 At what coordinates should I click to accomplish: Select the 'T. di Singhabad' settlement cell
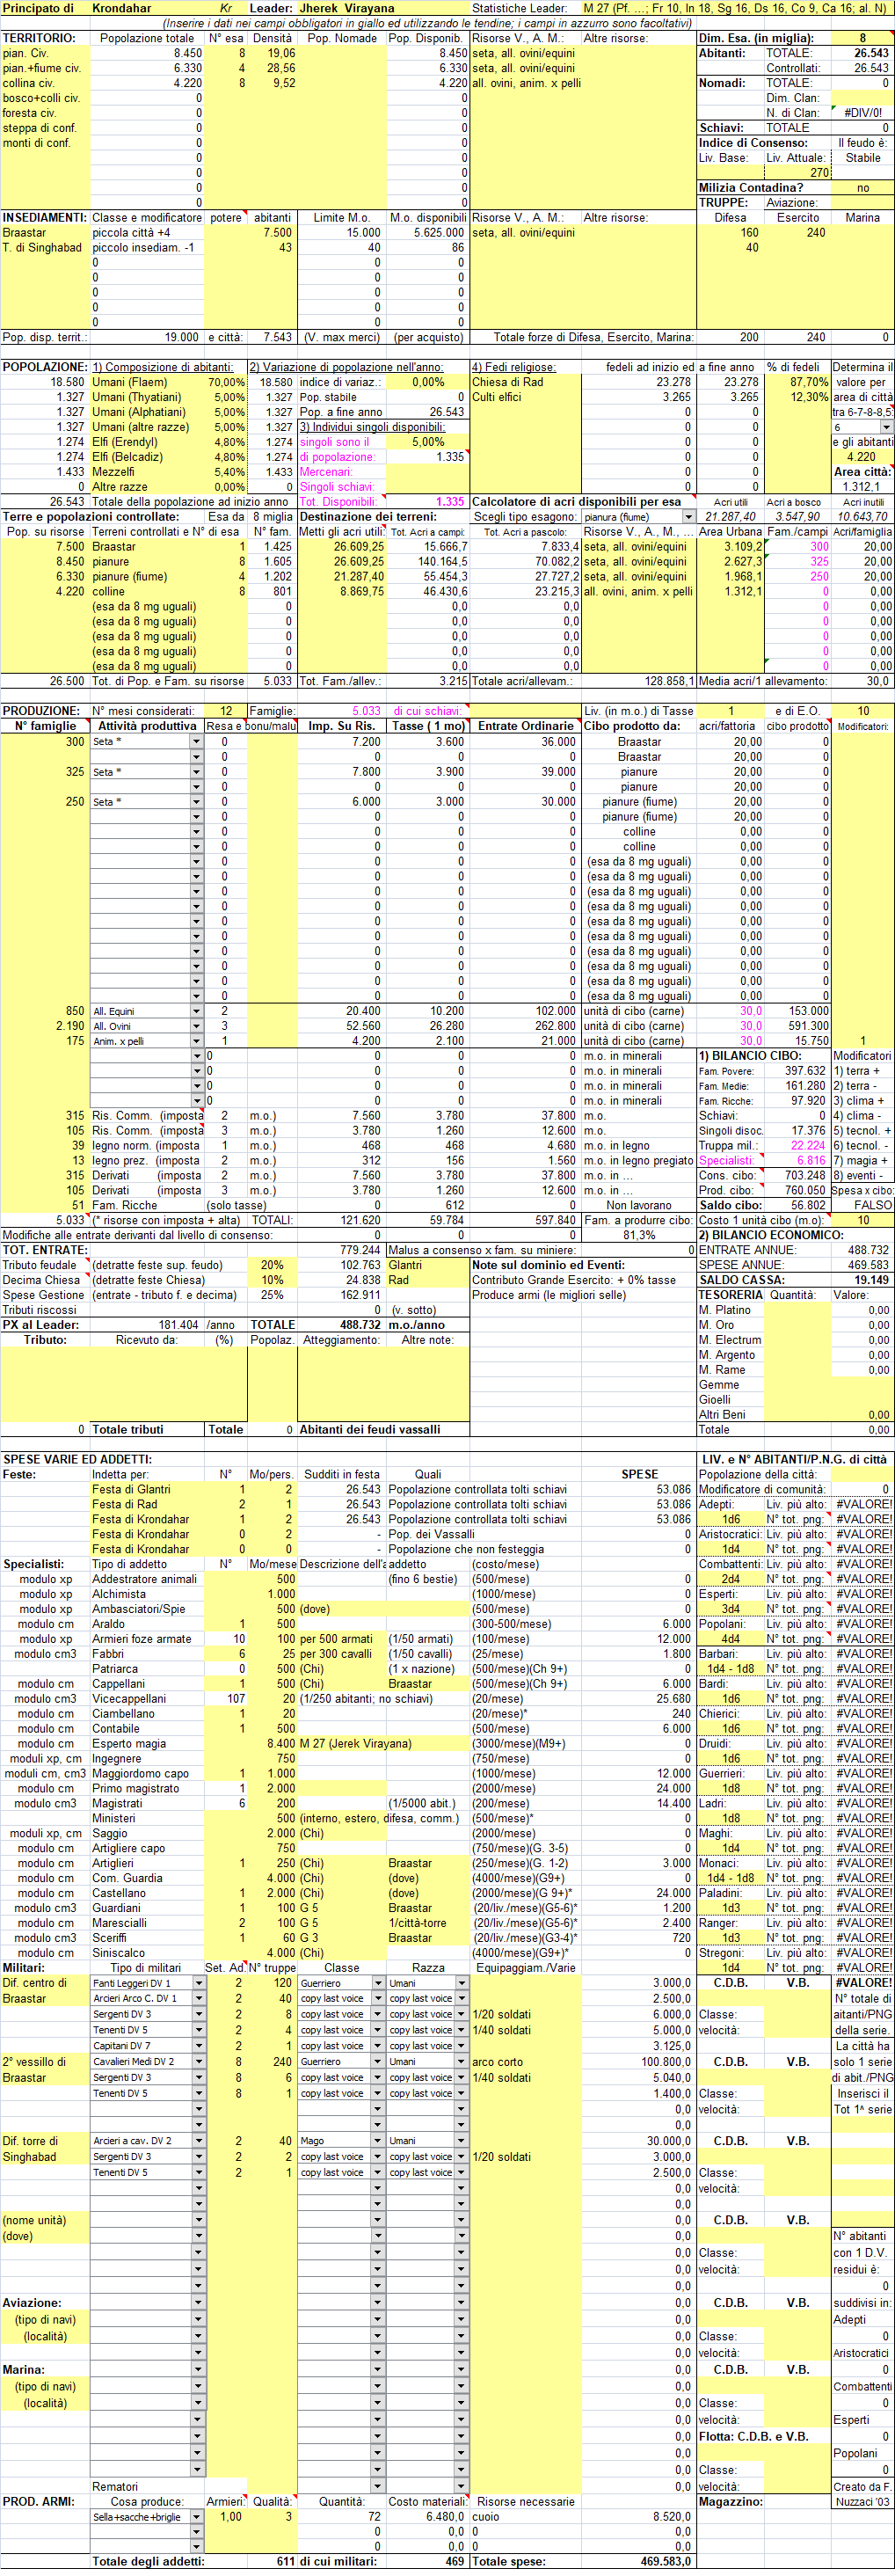(45, 247)
